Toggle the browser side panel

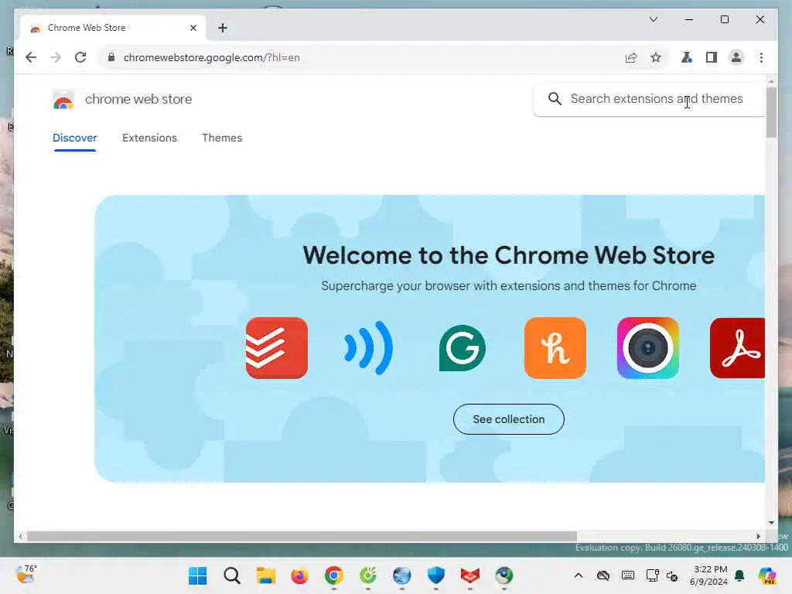(712, 57)
